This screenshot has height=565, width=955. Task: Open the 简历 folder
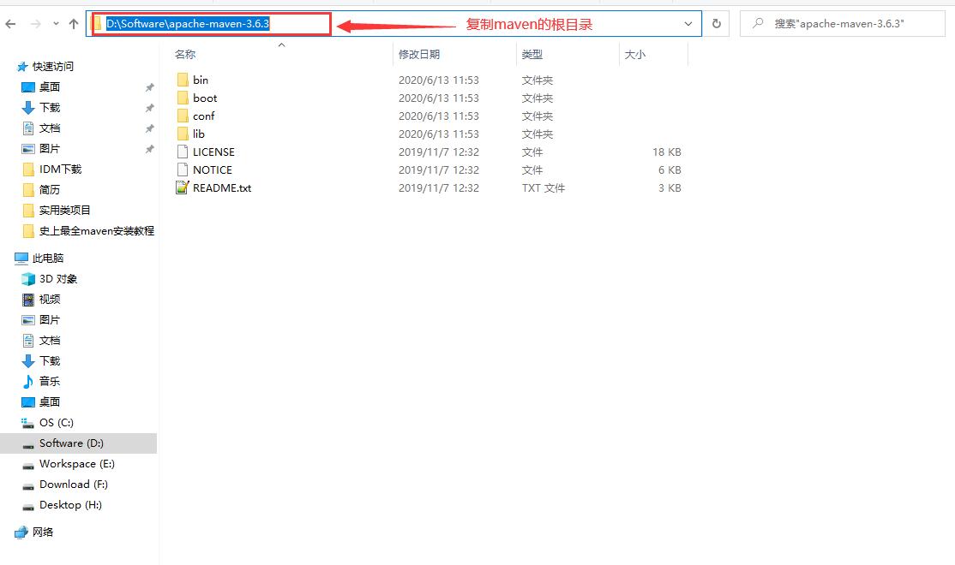[x=50, y=190]
